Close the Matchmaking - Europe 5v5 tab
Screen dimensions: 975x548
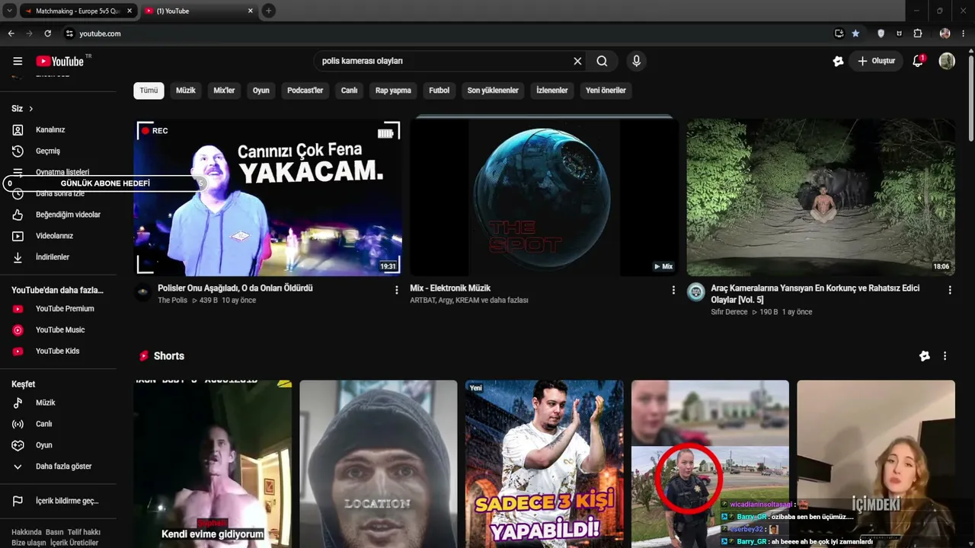(129, 11)
